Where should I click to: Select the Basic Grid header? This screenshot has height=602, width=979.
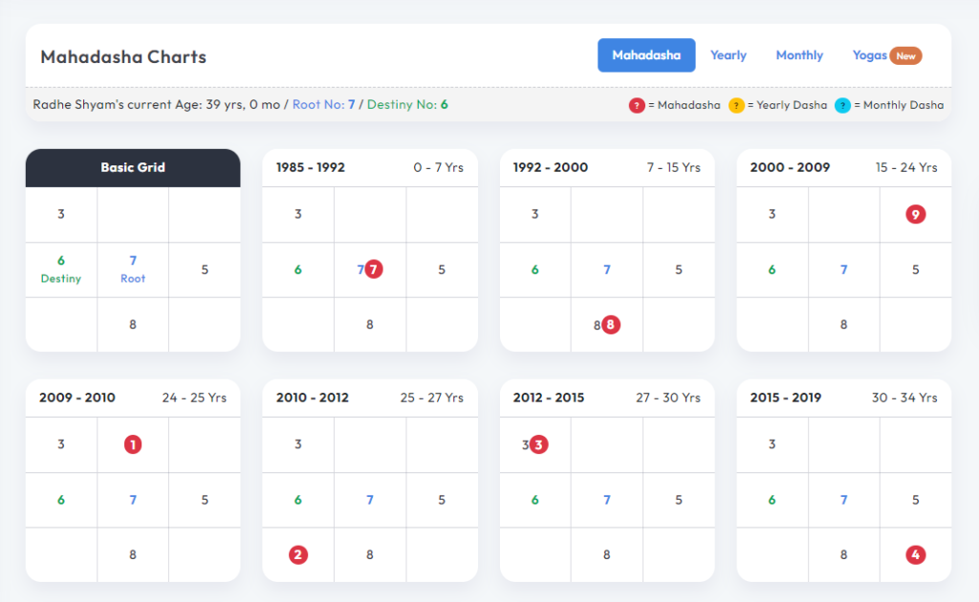tap(133, 167)
